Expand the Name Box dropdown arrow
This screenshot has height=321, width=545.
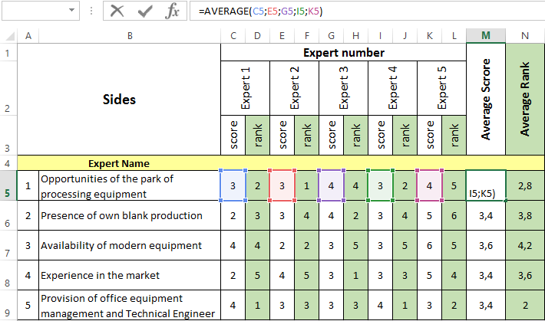click(x=72, y=11)
